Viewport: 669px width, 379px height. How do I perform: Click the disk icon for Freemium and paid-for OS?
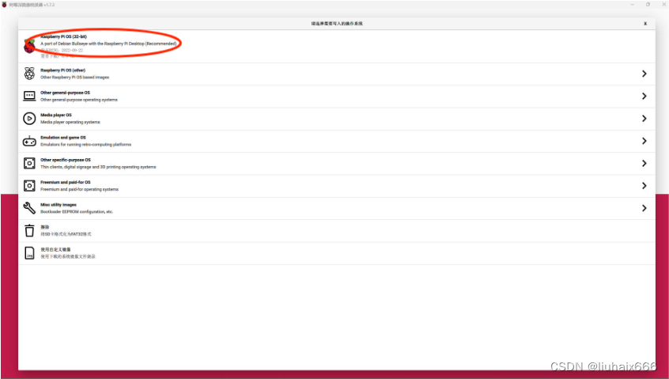pyautogui.click(x=29, y=186)
